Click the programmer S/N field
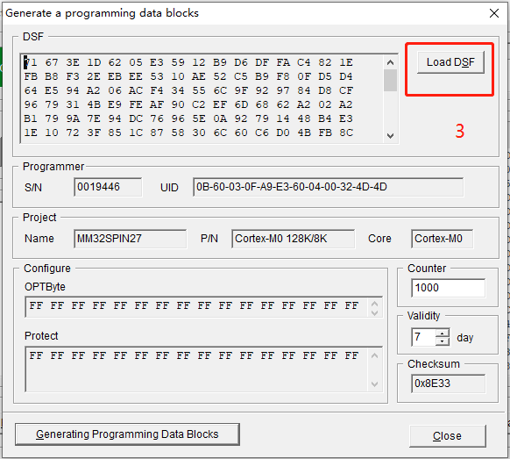 [x=108, y=187]
